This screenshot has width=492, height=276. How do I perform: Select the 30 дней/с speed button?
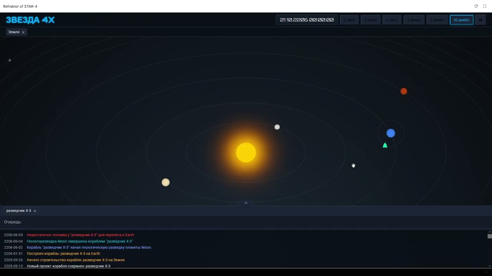462,20
